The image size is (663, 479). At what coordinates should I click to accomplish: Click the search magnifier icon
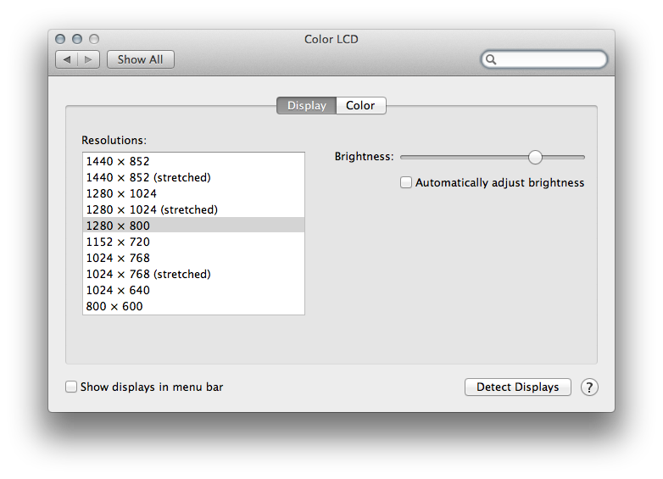coord(491,59)
